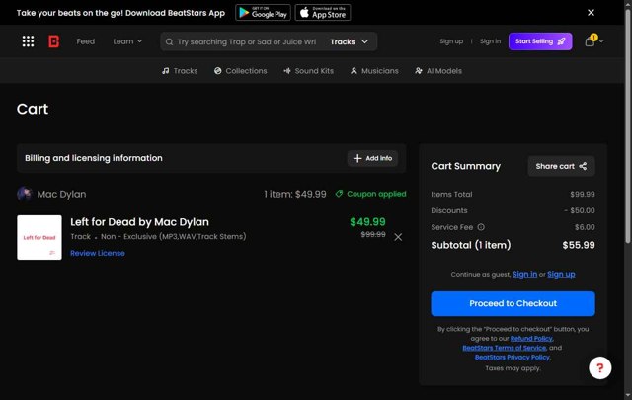
Task: Click Mac Dylan's avatar
Action: (24, 194)
